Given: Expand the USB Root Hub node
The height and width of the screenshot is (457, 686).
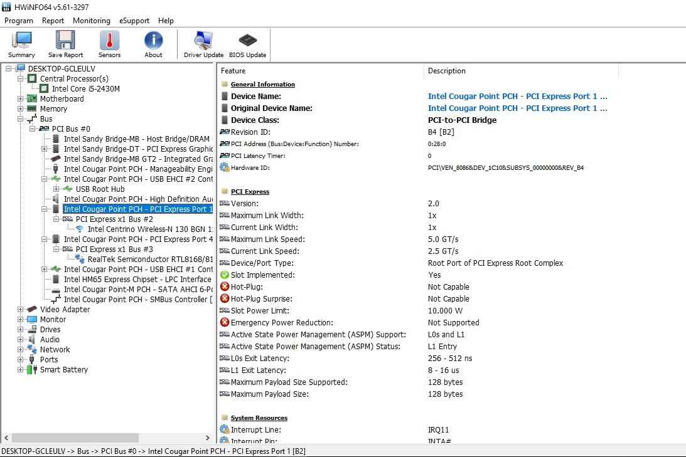Looking at the screenshot, I should 56,189.
